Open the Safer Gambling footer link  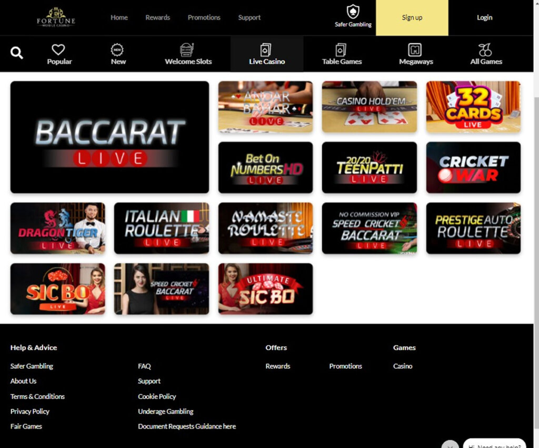click(32, 366)
